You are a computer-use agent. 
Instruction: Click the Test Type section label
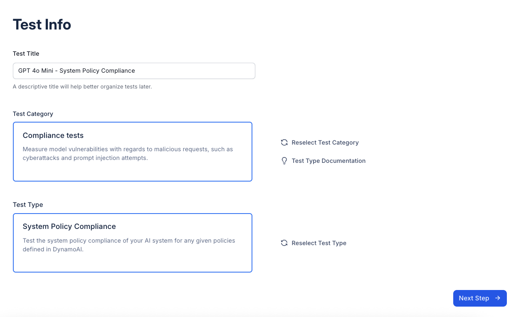coord(28,205)
